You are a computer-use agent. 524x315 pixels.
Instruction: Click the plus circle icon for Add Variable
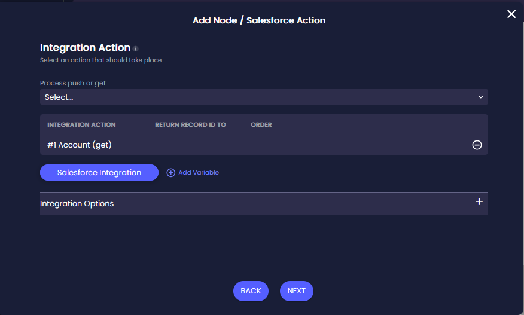pyautogui.click(x=170, y=172)
